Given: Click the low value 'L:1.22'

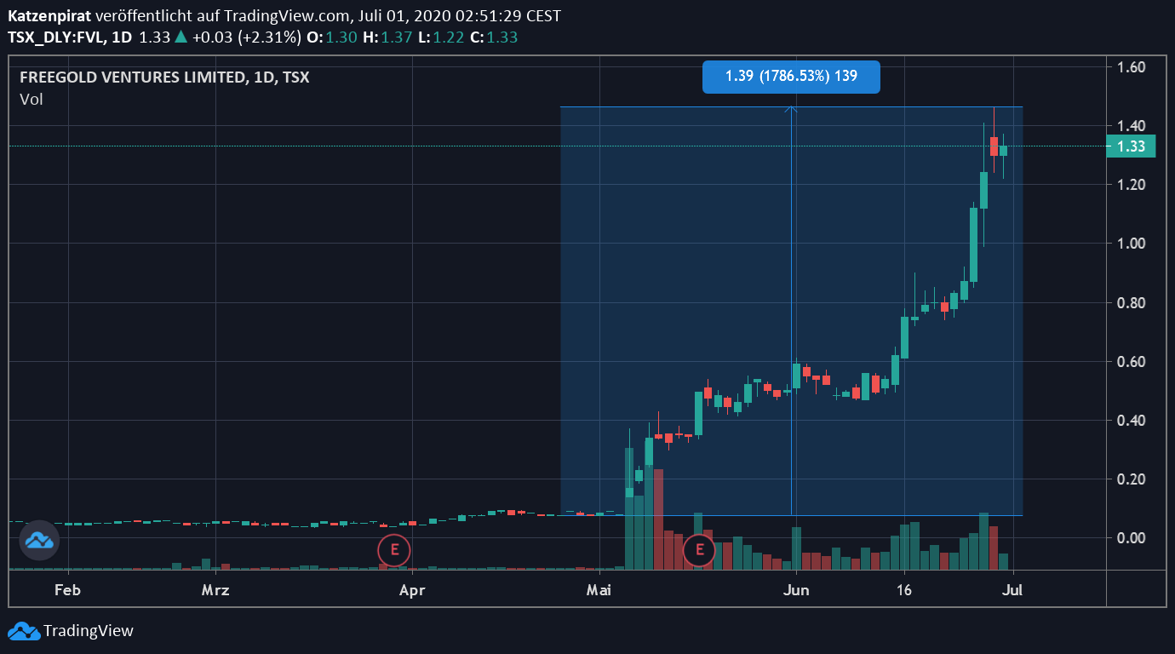Looking at the screenshot, I should [439, 37].
